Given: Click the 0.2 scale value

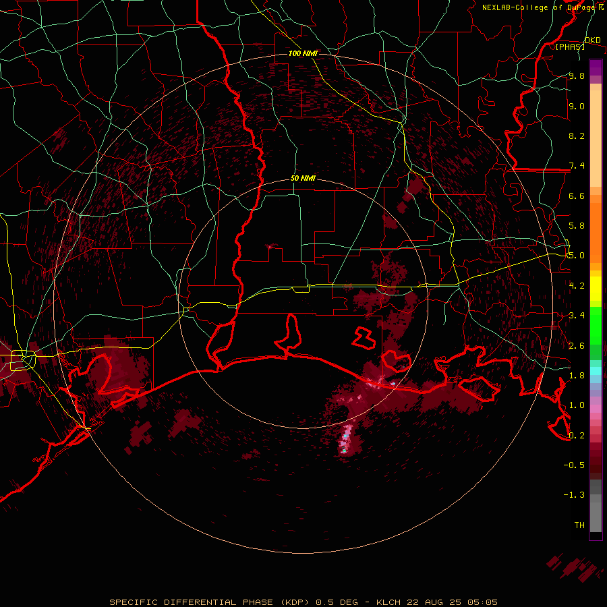Looking at the screenshot, I should pos(577,436).
